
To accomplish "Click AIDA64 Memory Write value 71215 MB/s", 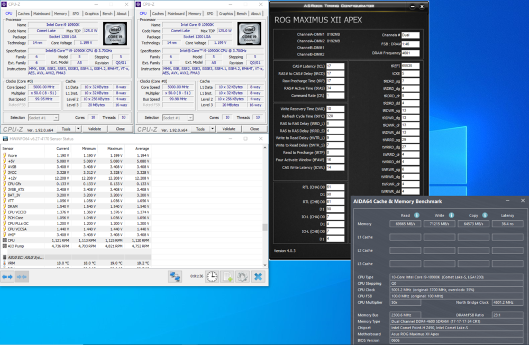I will (439, 223).
